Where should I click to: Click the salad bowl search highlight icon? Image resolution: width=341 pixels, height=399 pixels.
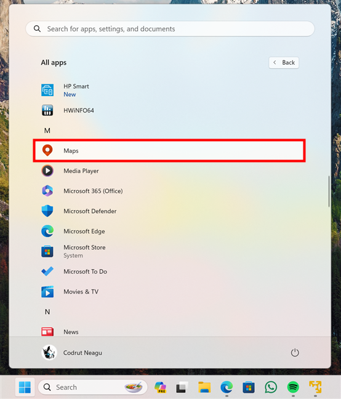tap(133, 387)
